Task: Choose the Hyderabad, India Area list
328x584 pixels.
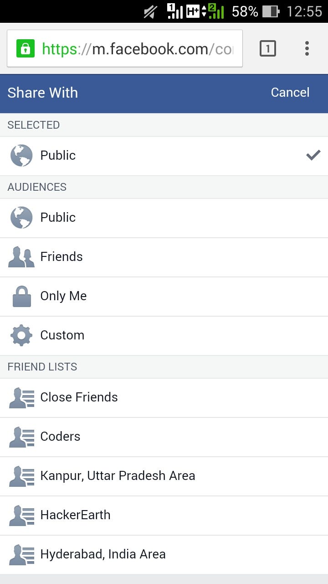Action: pyautogui.click(x=164, y=554)
